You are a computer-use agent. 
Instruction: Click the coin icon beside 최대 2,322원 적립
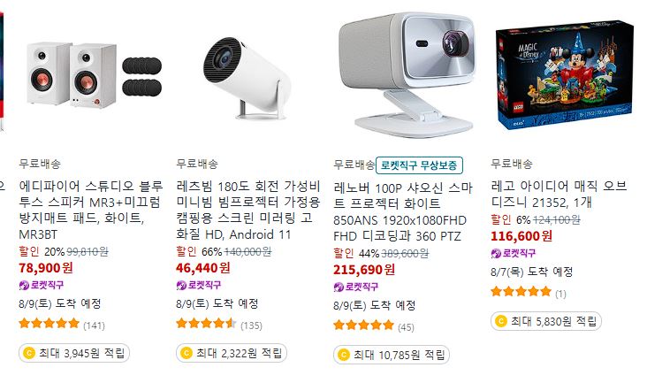(186, 353)
